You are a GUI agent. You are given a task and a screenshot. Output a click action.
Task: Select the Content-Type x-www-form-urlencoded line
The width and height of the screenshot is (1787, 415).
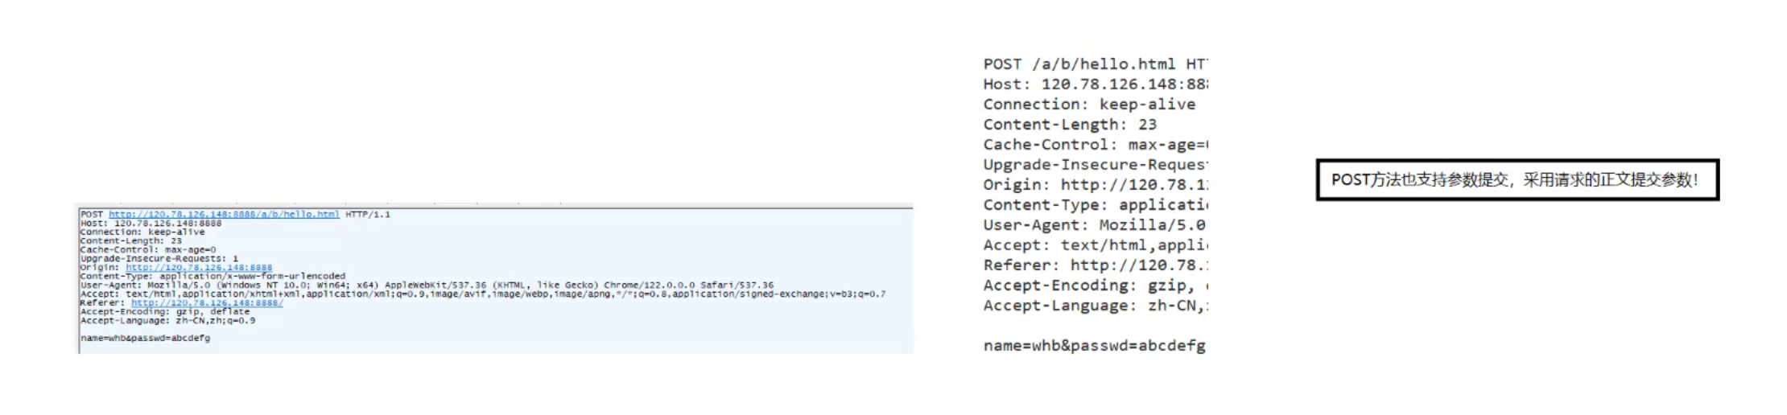[x=213, y=277]
